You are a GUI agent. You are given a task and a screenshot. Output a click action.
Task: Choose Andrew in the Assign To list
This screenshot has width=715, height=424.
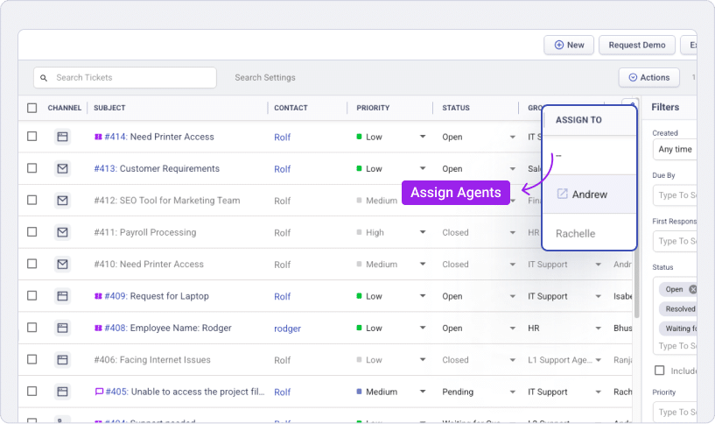click(589, 194)
